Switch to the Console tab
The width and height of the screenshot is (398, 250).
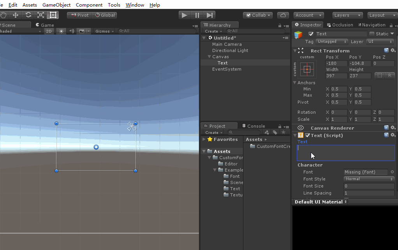[x=254, y=126]
